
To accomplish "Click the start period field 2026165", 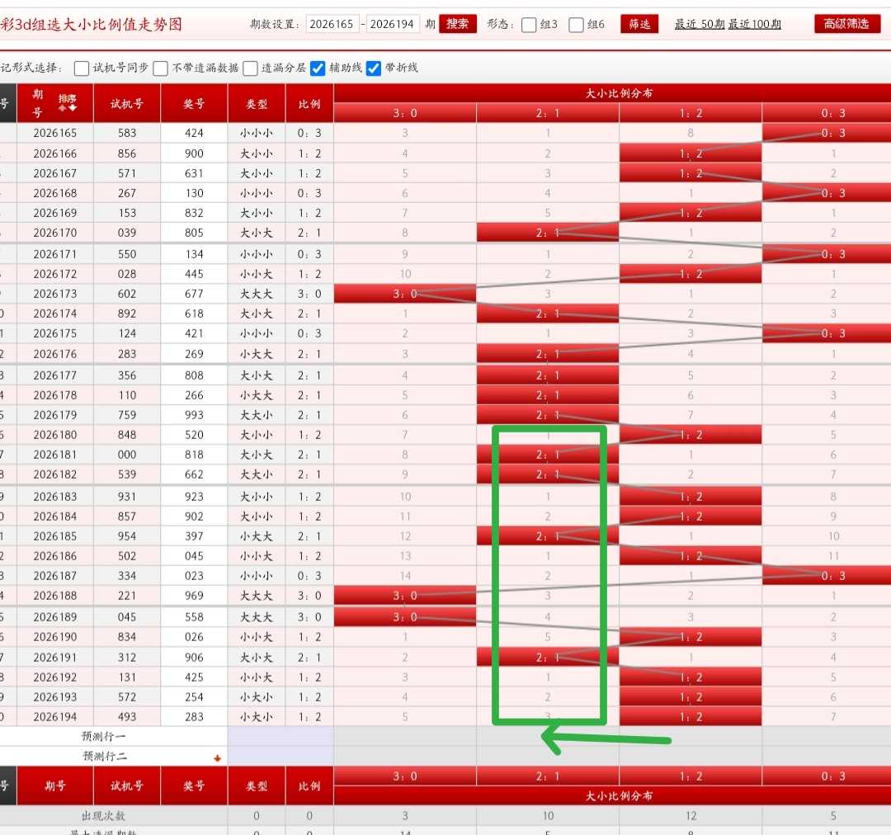I will pos(332,24).
